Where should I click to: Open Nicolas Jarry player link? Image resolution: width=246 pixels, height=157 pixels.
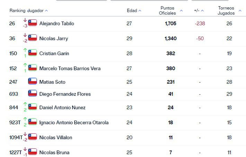(x=54, y=38)
